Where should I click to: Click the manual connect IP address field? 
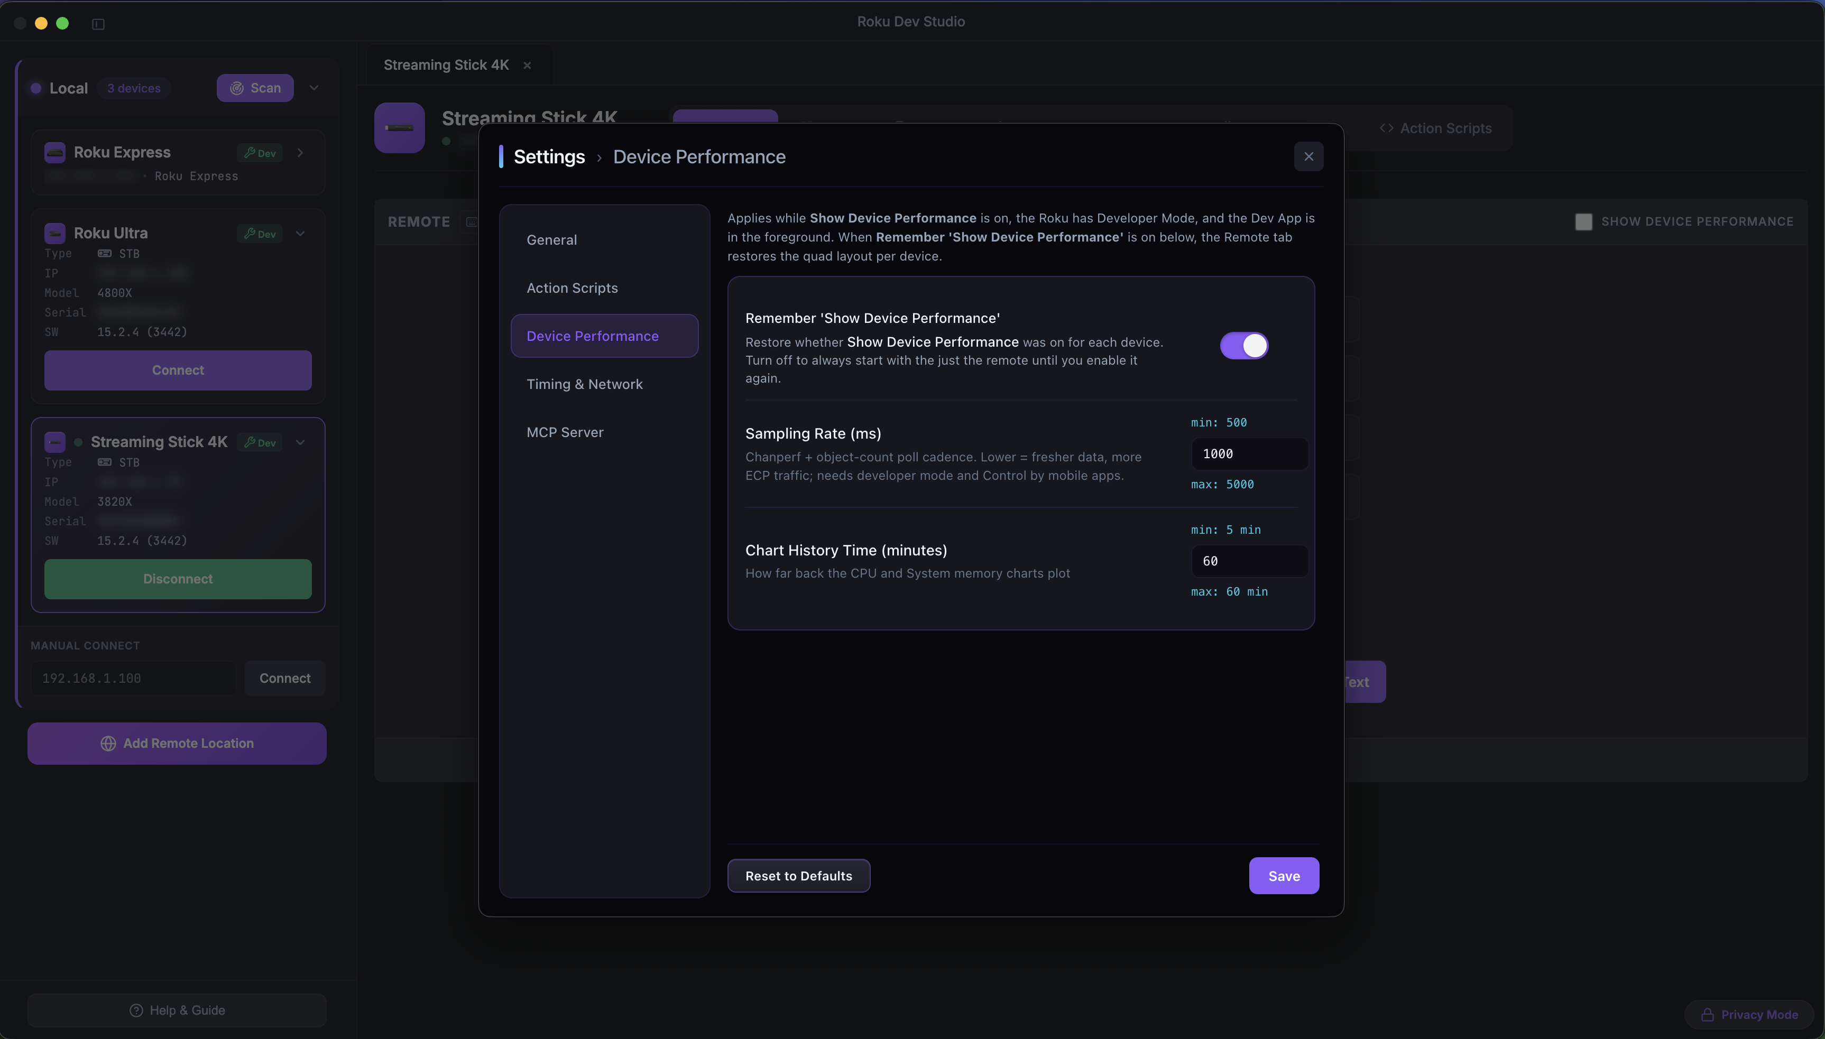point(133,678)
